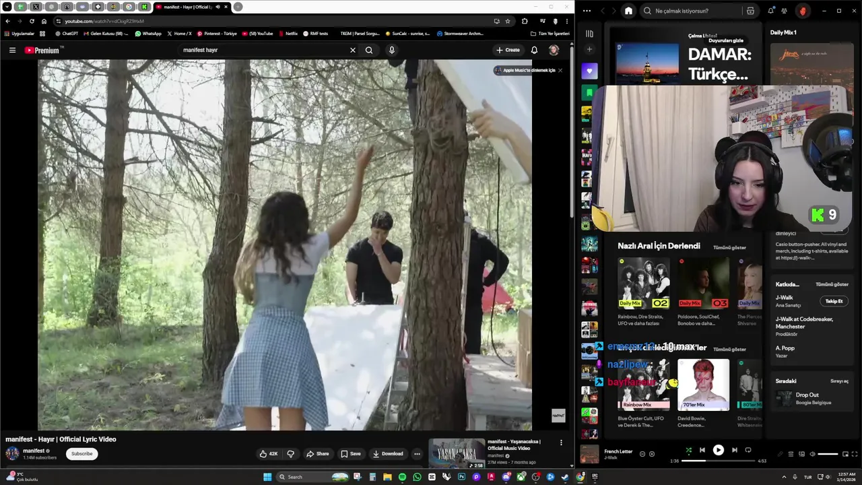Viewport: 862px width, 485px height.
Task: Mute Spotify with speaker icon
Action: pos(812,454)
